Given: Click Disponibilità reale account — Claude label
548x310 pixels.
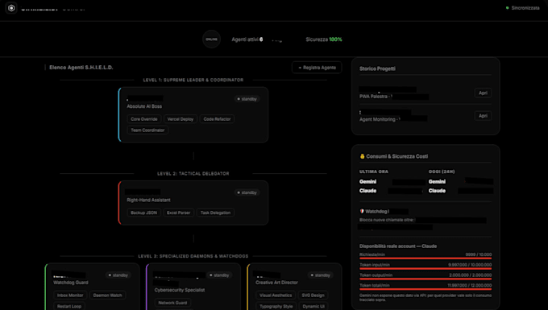Looking at the screenshot, I should [x=398, y=246].
